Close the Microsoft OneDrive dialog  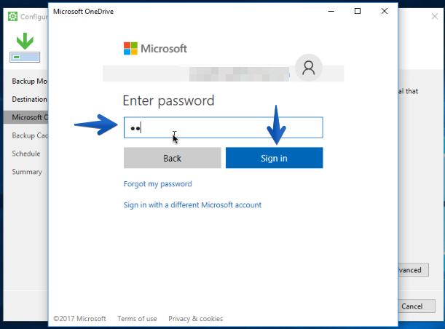tap(385, 11)
